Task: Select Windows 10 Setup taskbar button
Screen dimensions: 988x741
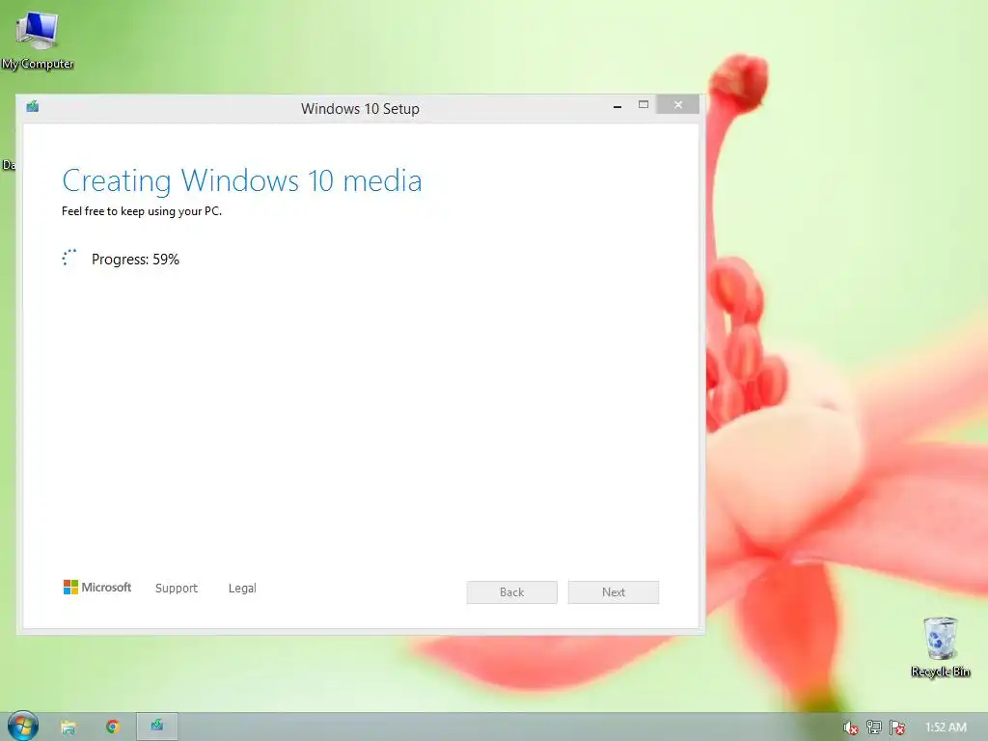Action: pyautogui.click(x=157, y=727)
